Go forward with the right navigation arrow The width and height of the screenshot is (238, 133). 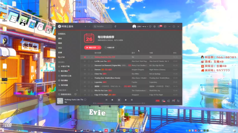pos(90,27)
